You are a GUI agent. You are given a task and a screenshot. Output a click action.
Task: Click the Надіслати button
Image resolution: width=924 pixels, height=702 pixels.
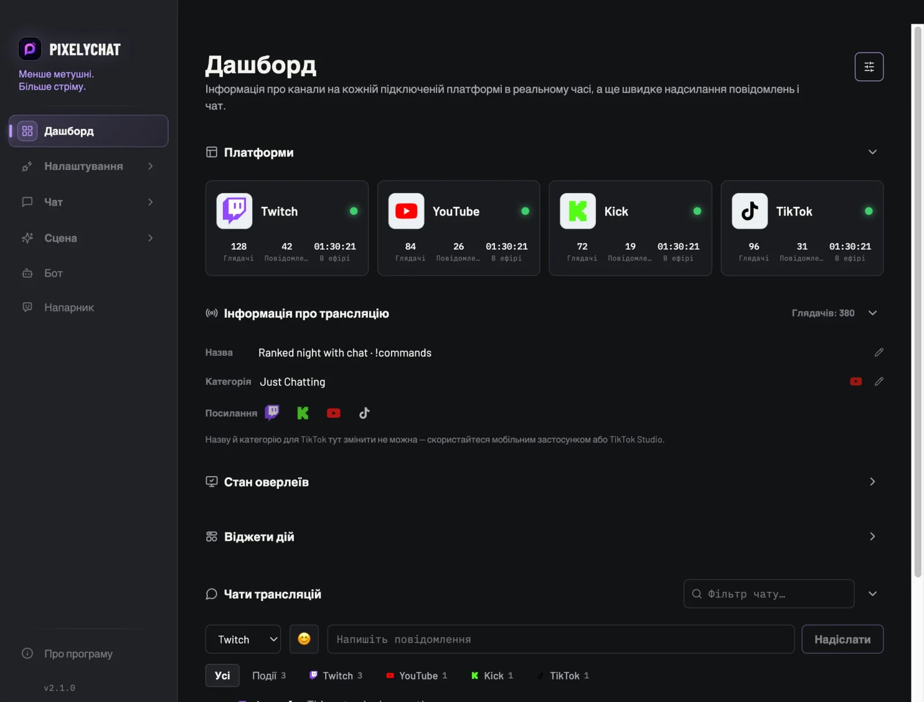click(843, 639)
